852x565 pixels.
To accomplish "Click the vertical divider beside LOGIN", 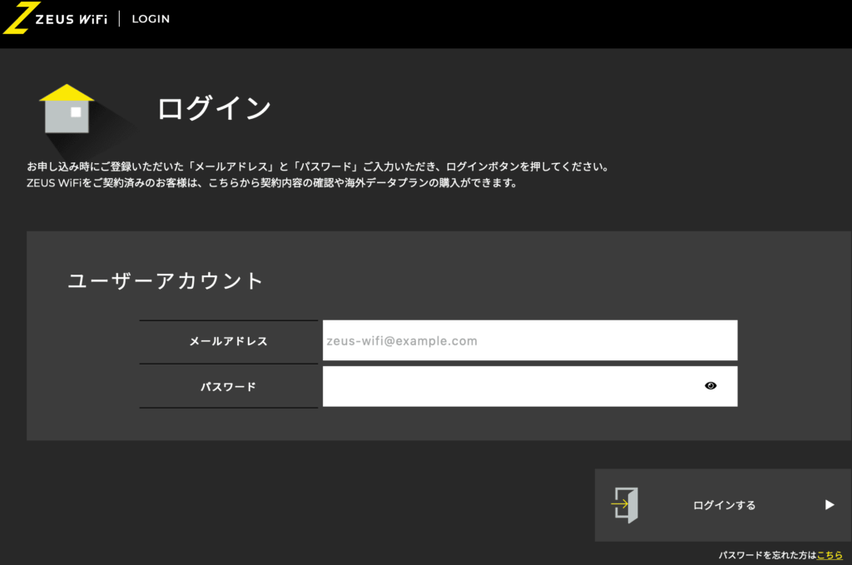I will 119,19.
